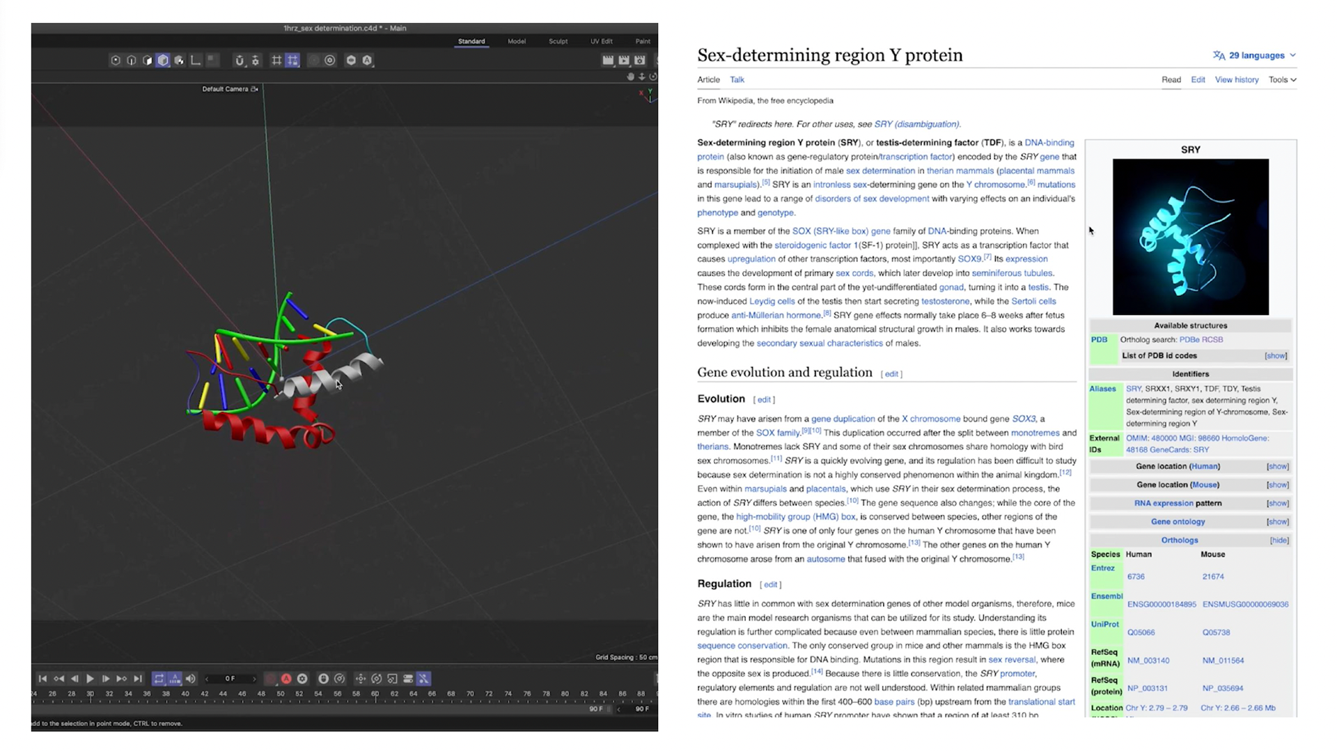Toggle the loop playback icon
The height and width of the screenshot is (751, 1337).
159,679
